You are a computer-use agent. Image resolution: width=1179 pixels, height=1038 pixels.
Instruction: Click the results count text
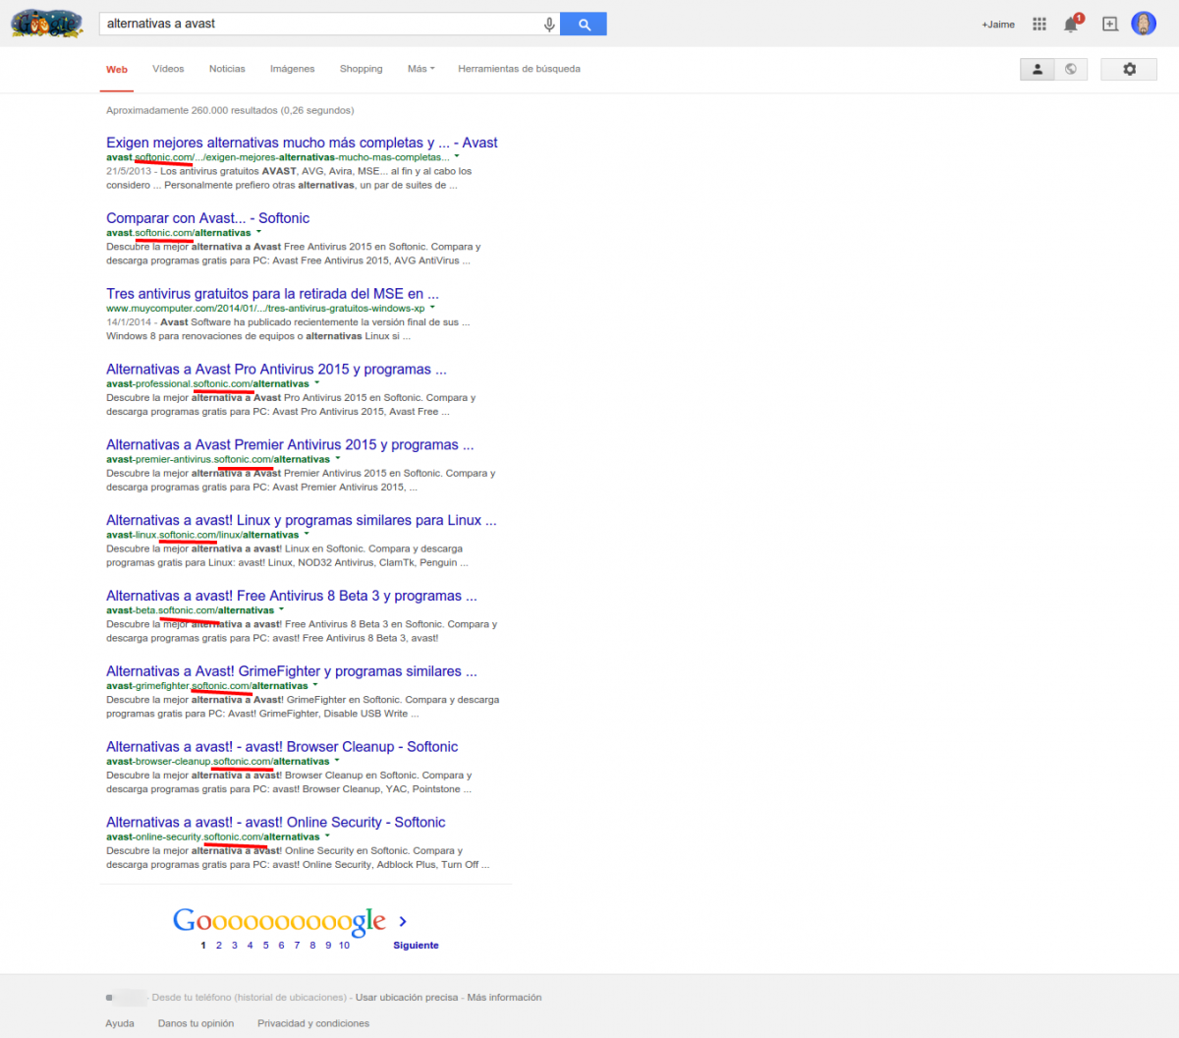[230, 110]
